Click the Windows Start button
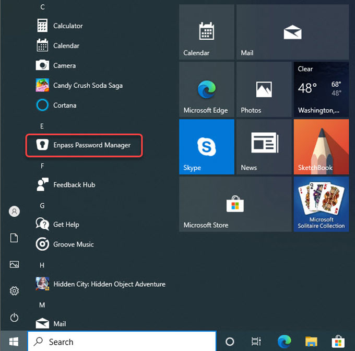The image size is (355, 351). pyautogui.click(x=14, y=342)
